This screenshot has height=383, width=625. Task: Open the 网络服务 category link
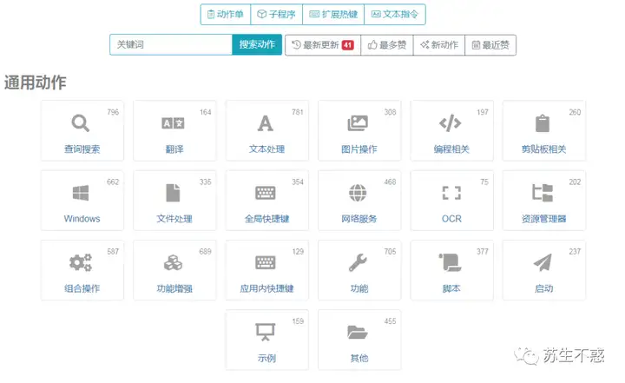(359, 219)
